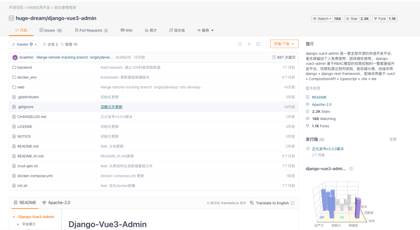Click the commit count icon near 887

(x=274, y=57)
